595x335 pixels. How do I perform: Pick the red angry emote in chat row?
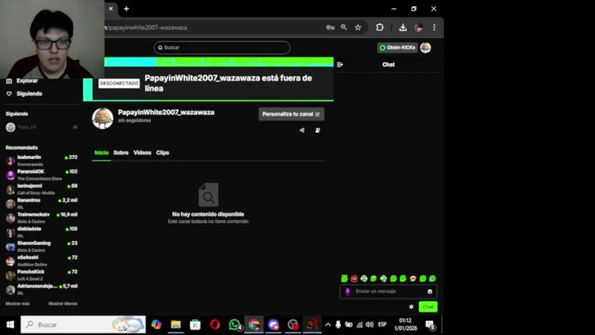pos(354,279)
